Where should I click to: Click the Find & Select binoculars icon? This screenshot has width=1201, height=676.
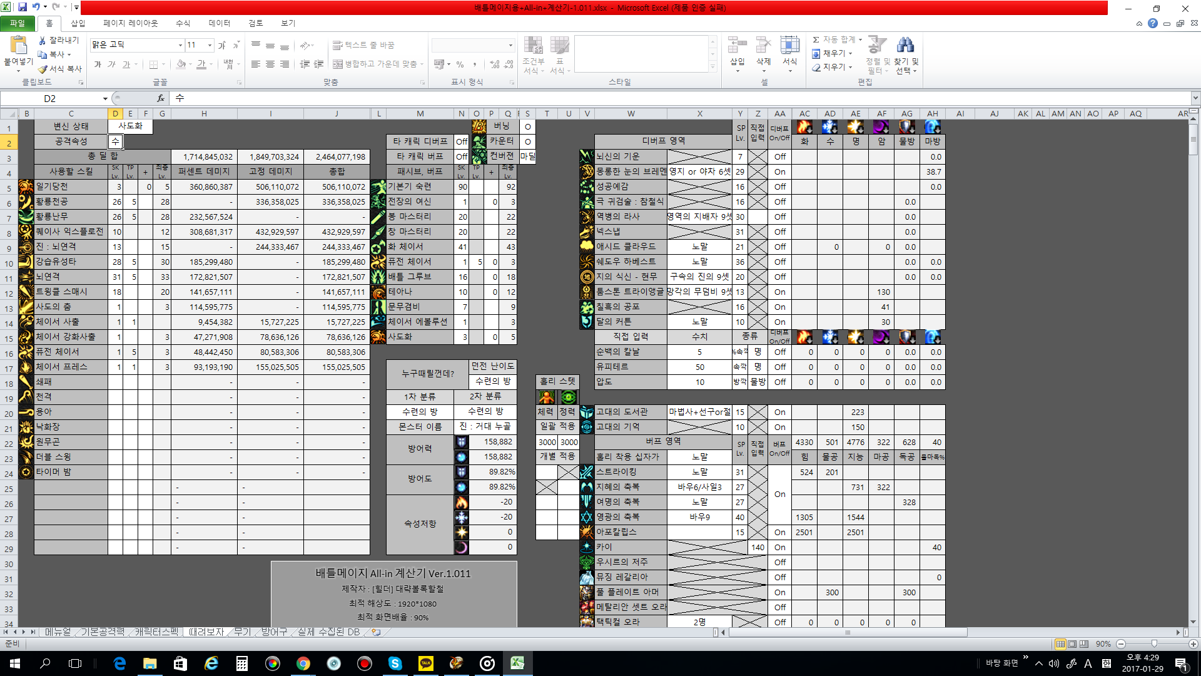(905, 45)
